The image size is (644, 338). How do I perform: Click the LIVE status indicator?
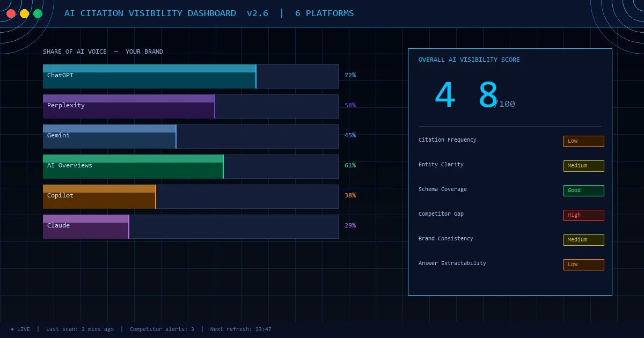20,329
